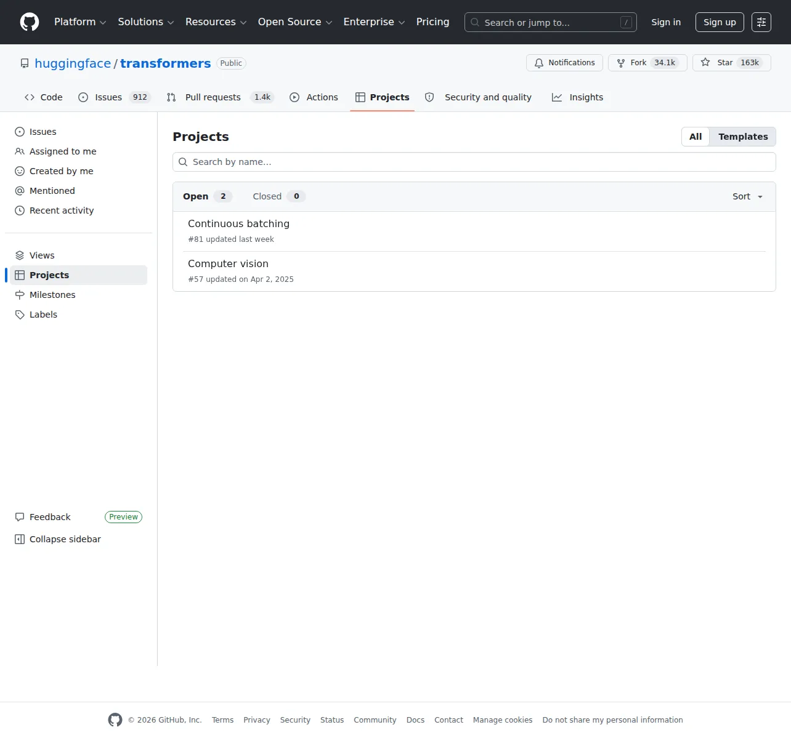Click the Pricing link
Viewport: 791px width, 738px height.
[x=432, y=22]
